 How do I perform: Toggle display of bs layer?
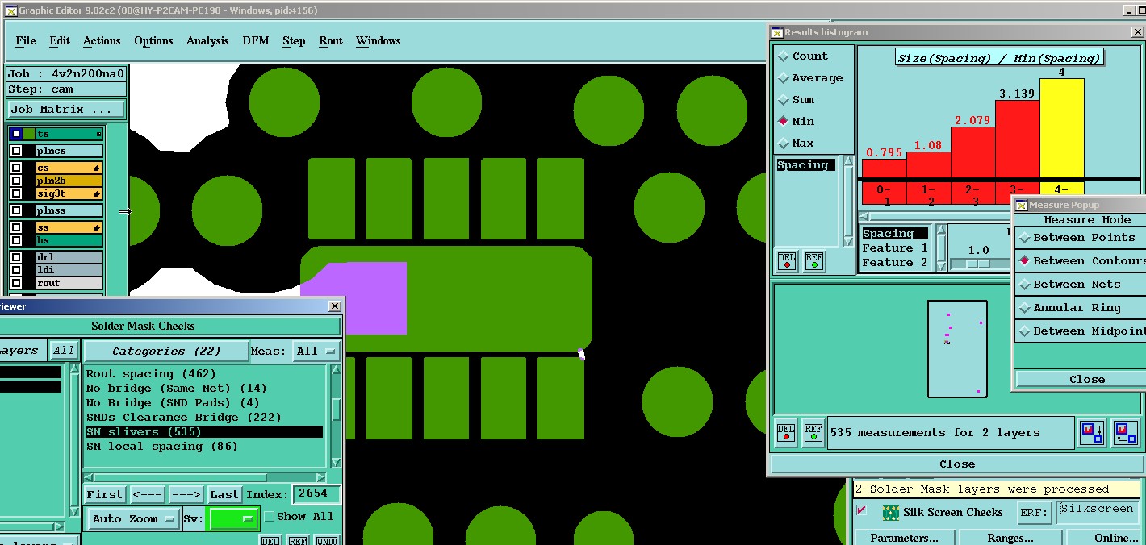tap(16, 240)
